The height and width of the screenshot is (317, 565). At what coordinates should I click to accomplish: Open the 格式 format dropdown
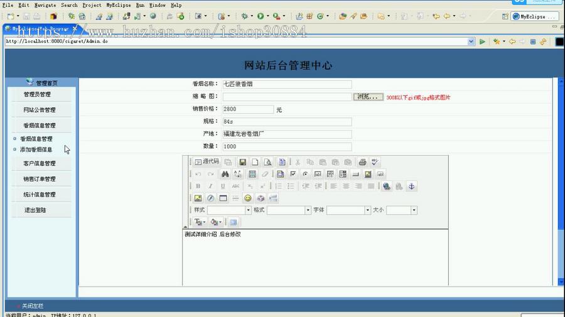coord(289,210)
